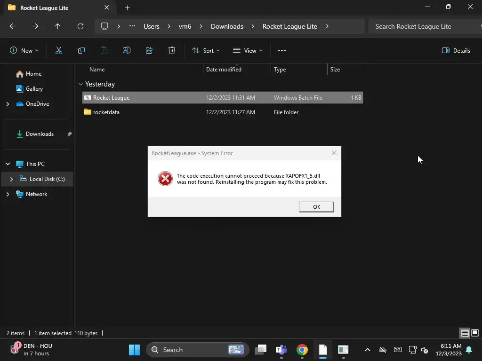482x361 pixels.
Task: Select This PC in navigation pane
Action: pos(35,164)
